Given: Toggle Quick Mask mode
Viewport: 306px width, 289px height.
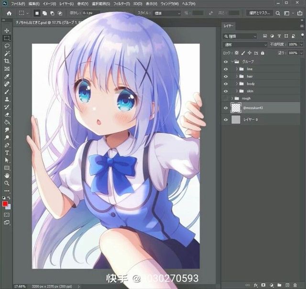Looking at the screenshot, I should (7, 215).
